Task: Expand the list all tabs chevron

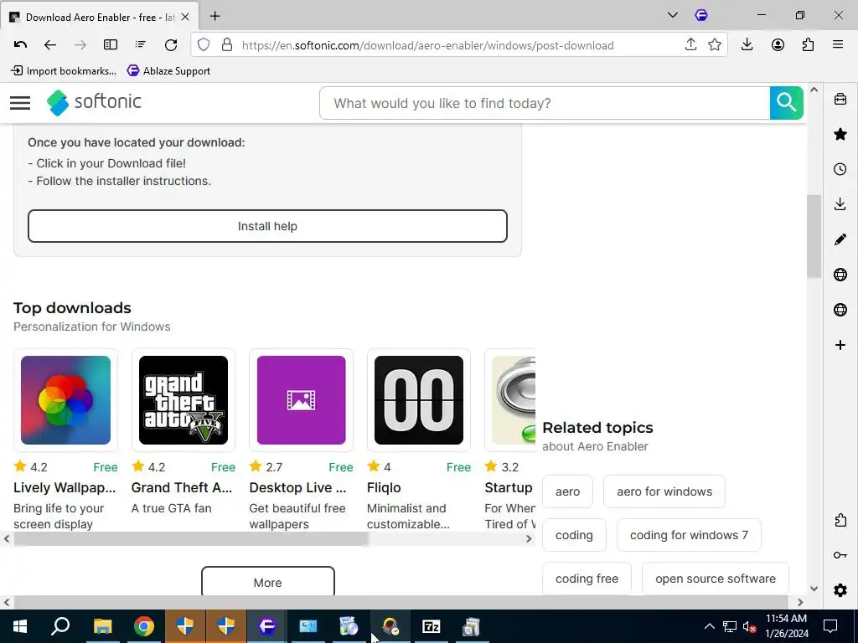Action: 673,15
